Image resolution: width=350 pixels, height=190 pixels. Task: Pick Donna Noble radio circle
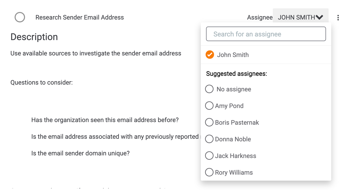pos(209,139)
